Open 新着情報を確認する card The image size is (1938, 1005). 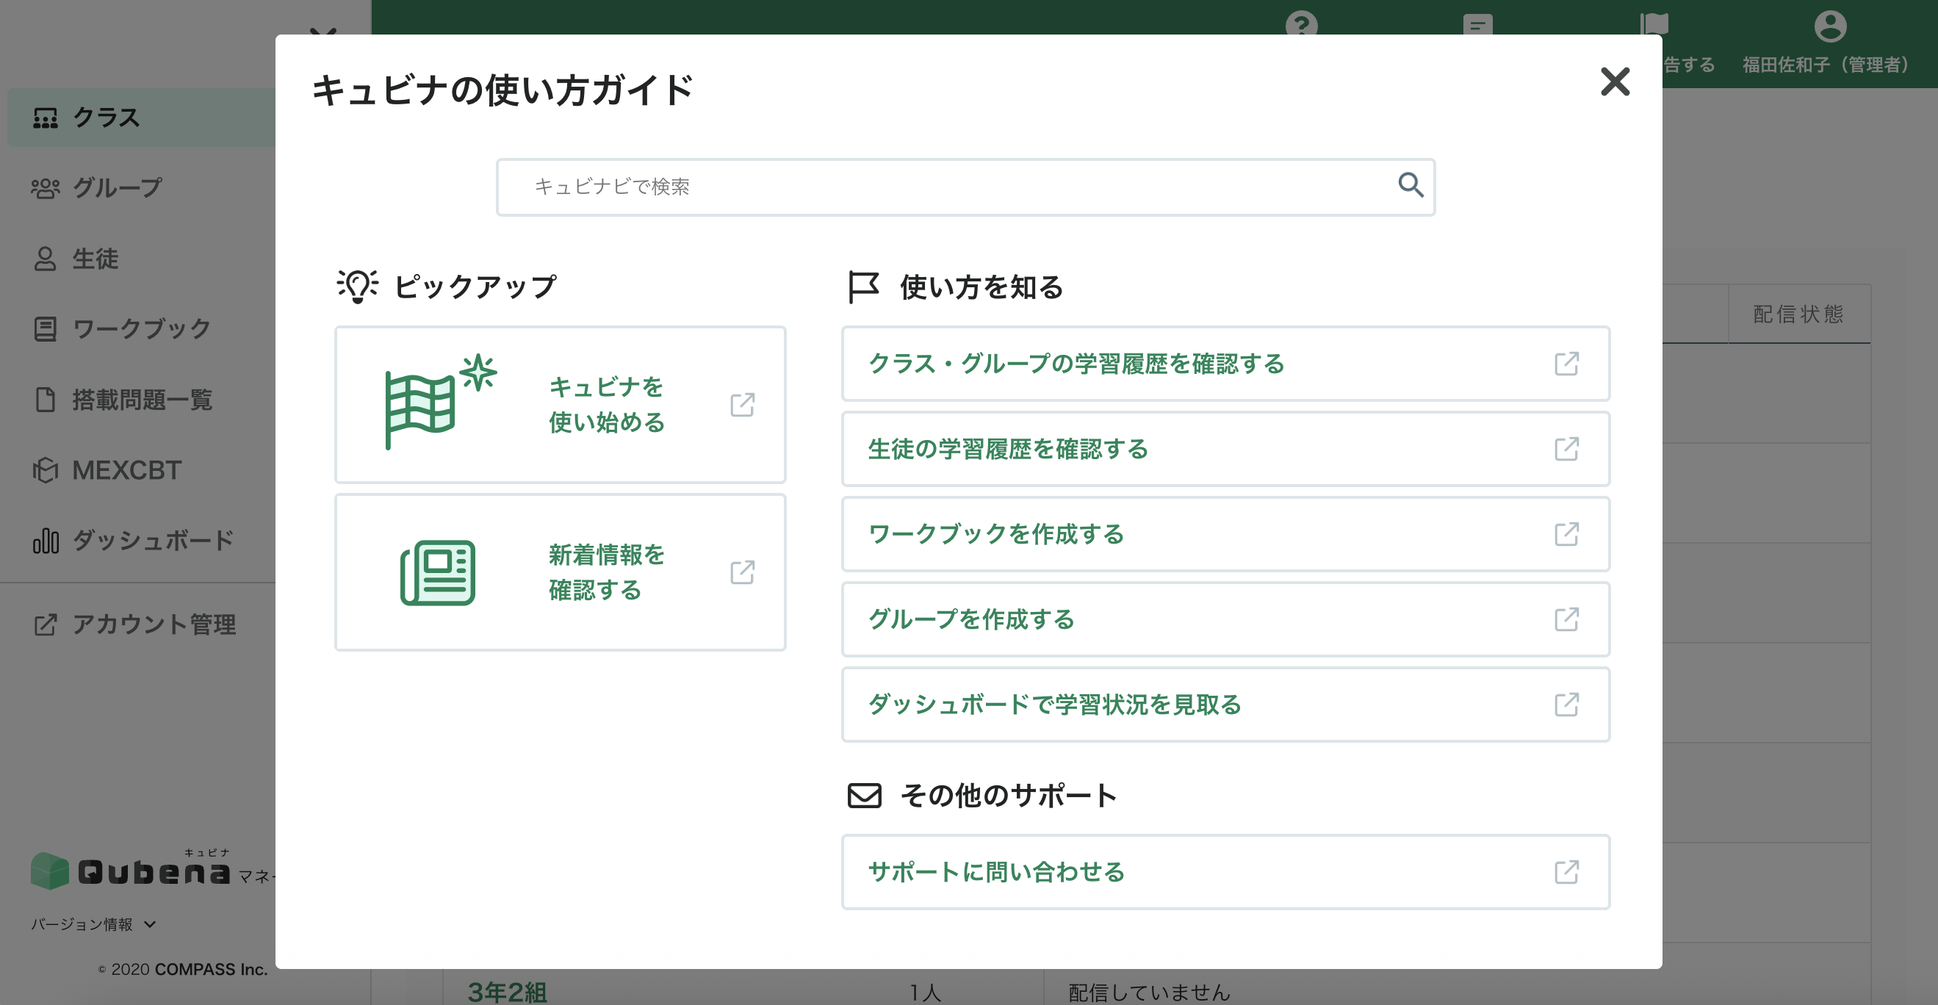[x=561, y=572]
